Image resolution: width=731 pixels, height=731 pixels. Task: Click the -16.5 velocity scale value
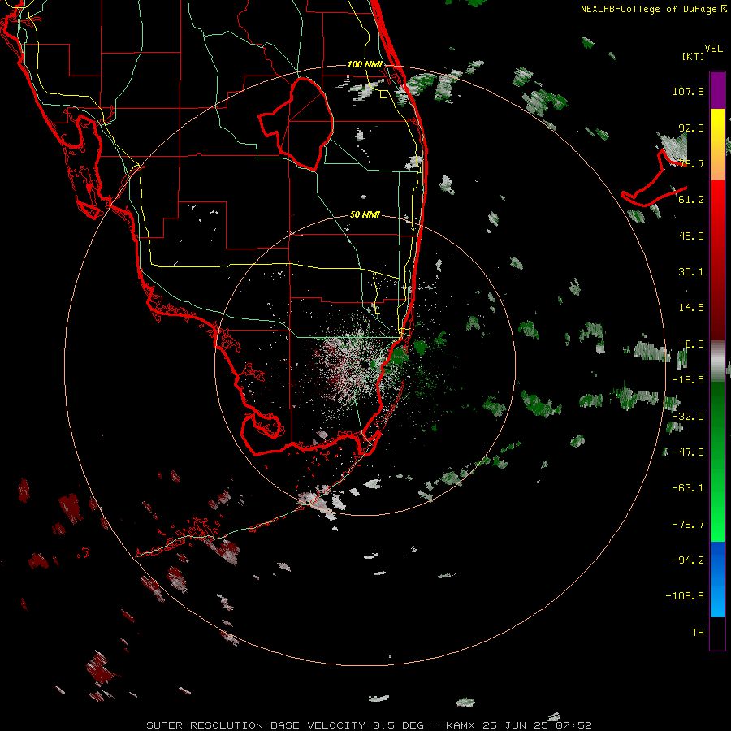(x=688, y=380)
